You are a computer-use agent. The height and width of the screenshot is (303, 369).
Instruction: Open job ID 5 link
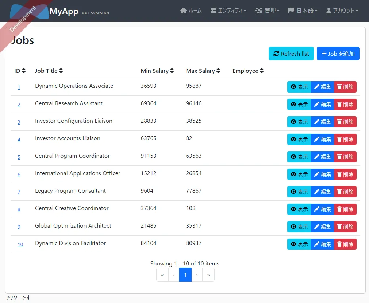tap(19, 157)
